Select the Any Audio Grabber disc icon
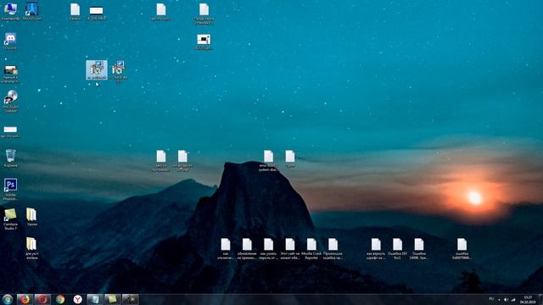Viewport: 543px width, 305px height. [10, 101]
